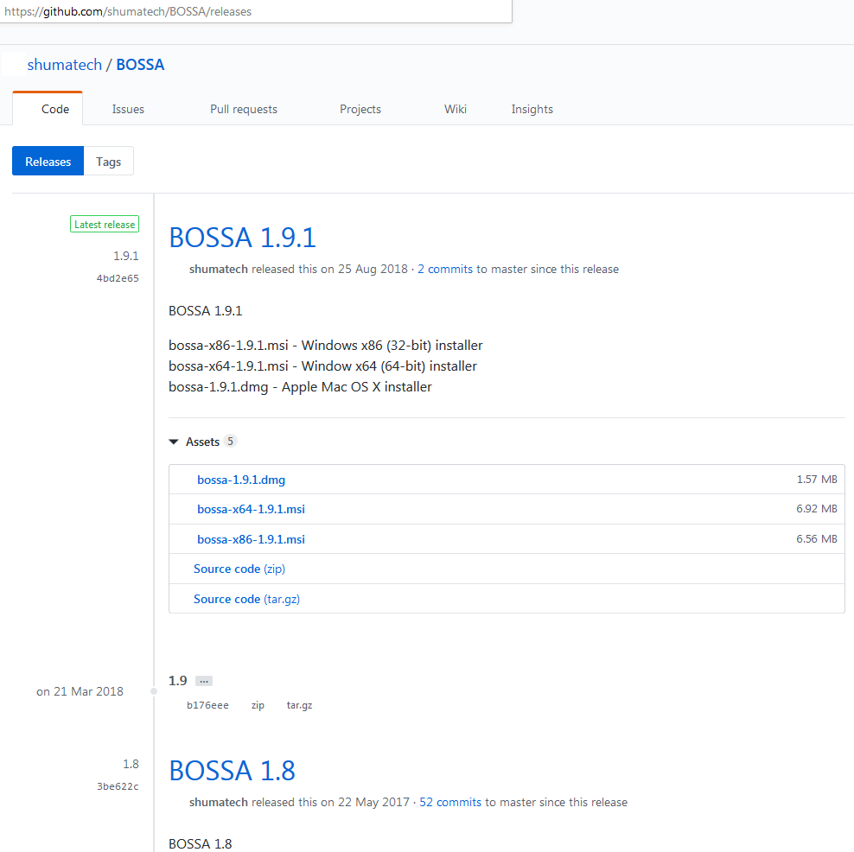
Task: Click the '6.56 MB' size text
Action: (817, 538)
